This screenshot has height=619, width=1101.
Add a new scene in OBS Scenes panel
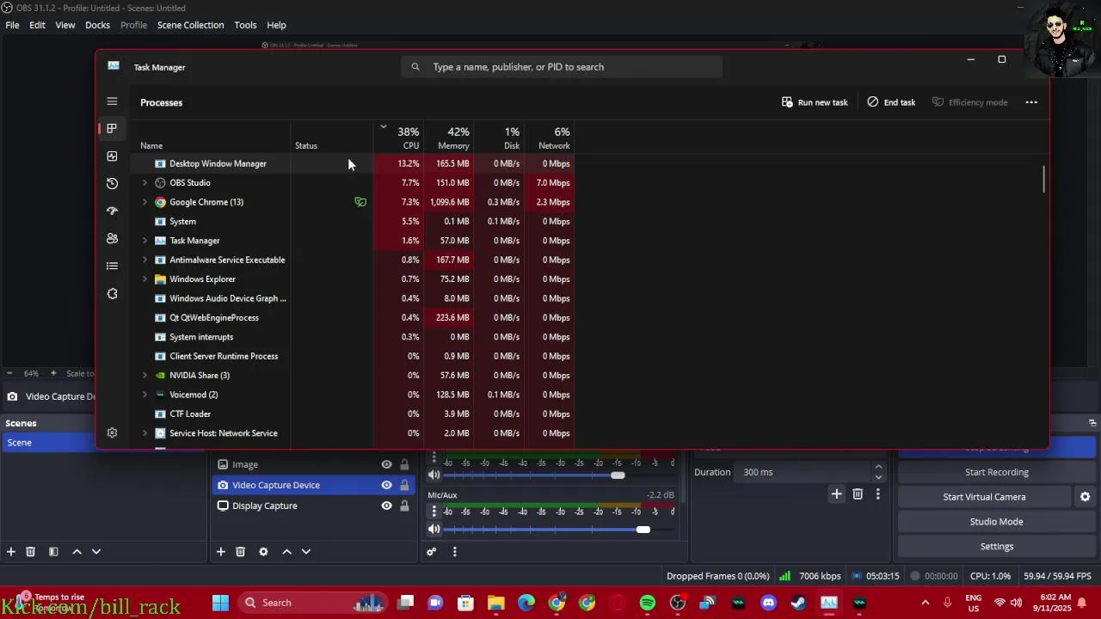11,552
